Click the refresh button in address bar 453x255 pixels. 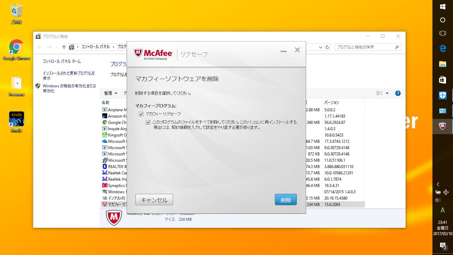point(328,47)
